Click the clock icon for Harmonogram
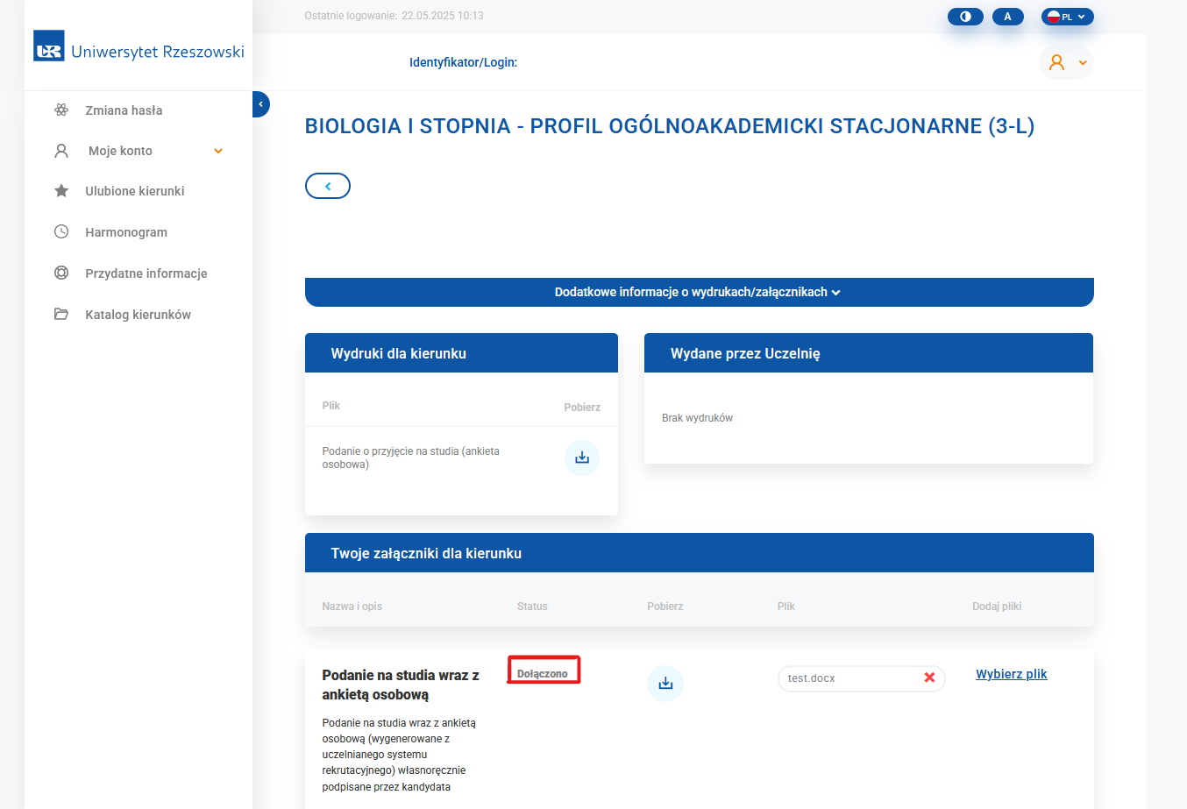The width and height of the screenshot is (1187, 809). tap(61, 232)
